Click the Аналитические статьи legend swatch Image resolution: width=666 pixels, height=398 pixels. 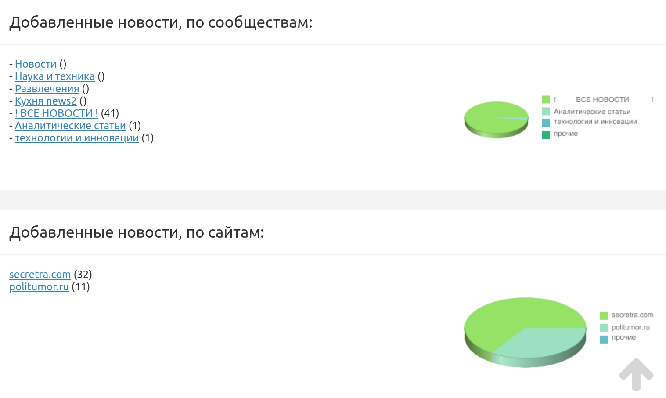546,112
